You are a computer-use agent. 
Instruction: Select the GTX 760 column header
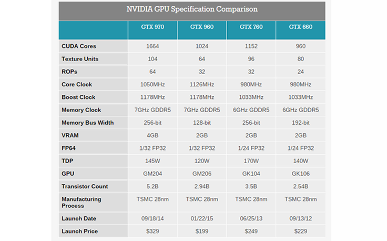click(x=251, y=27)
